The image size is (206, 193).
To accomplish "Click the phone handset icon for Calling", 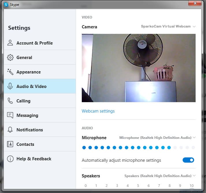I will 10,101.
